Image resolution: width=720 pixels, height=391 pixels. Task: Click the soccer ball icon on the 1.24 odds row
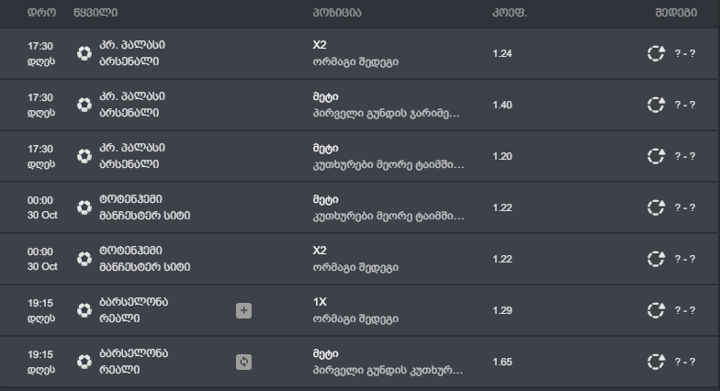(x=84, y=53)
